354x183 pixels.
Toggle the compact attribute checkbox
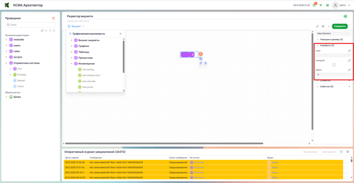pyautogui.click(x=334, y=65)
